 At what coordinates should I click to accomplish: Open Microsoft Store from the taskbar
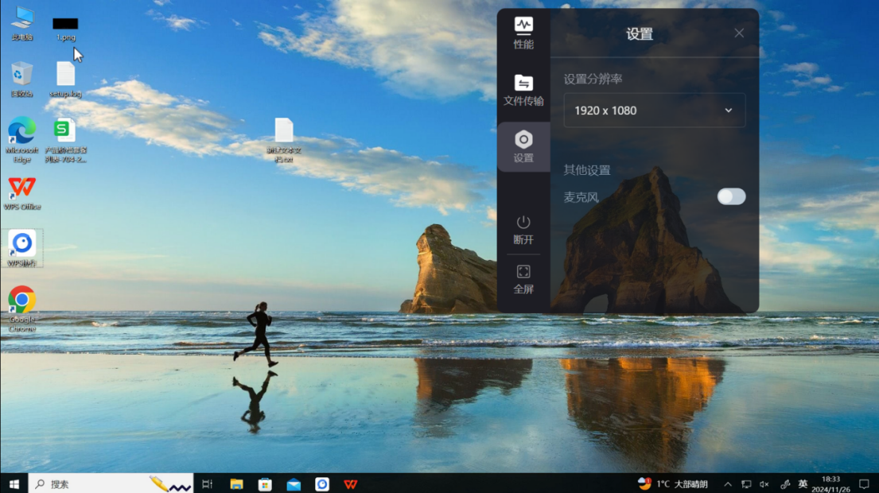pyautogui.click(x=265, y=483)
